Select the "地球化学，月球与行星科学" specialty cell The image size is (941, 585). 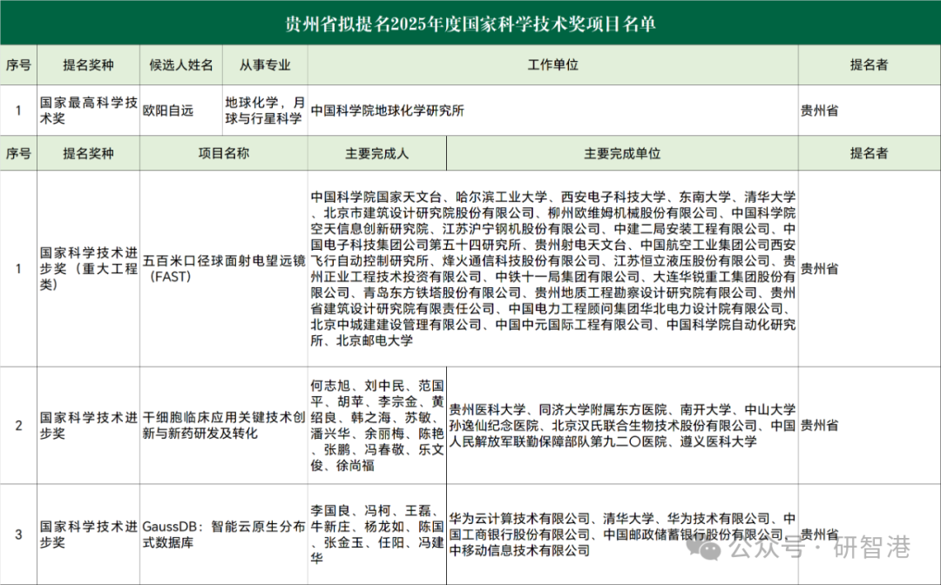coord(264,111)
